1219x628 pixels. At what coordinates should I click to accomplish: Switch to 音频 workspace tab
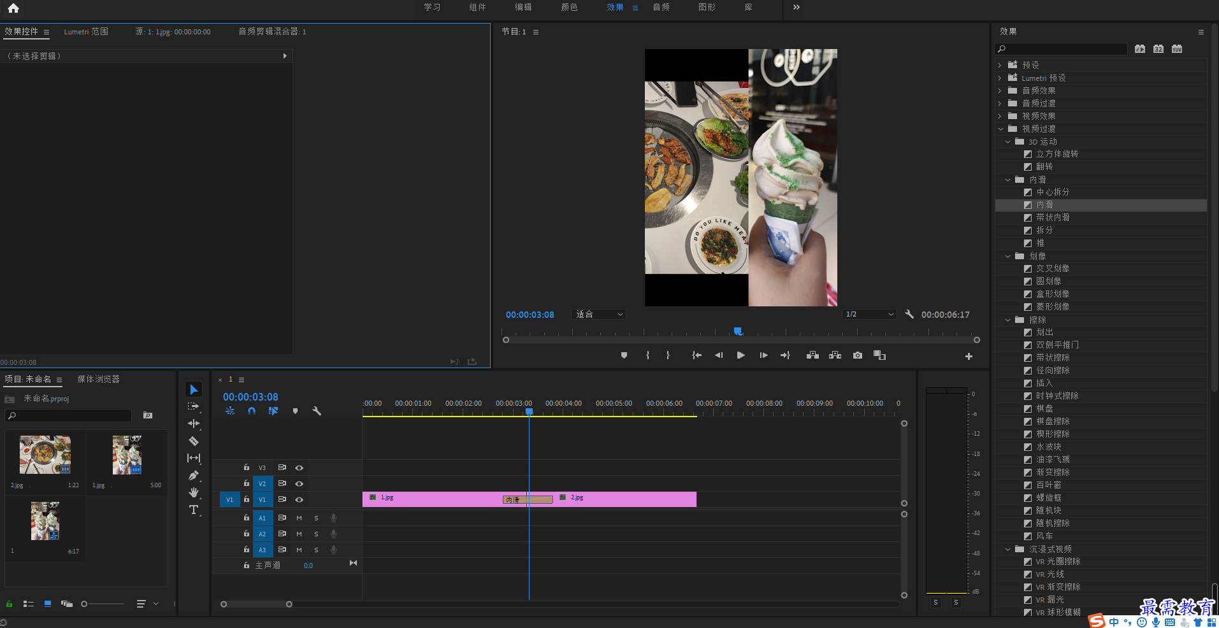[661, 7]
